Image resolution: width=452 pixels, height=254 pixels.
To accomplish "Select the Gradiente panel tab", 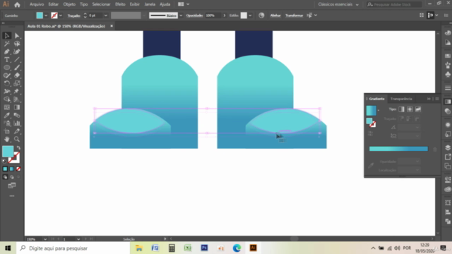I will click(376, 99).
